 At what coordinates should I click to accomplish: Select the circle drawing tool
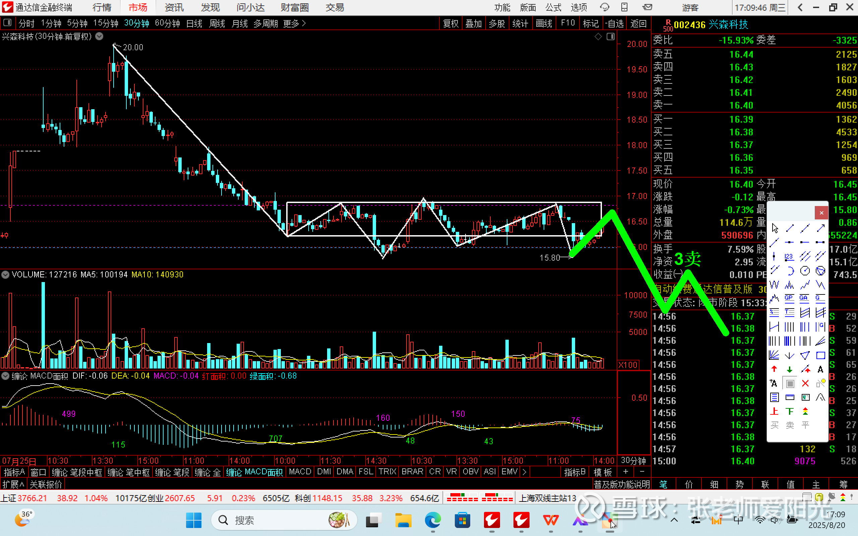coord(805,271)
